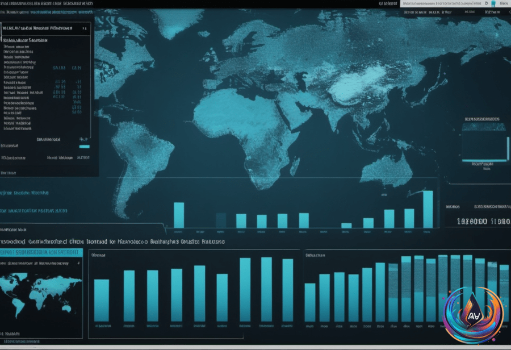Viewport: 511px width, 350px height.
Task: Click the tallest bar in the map overlay chart
Action: click(x=428, y=210)
